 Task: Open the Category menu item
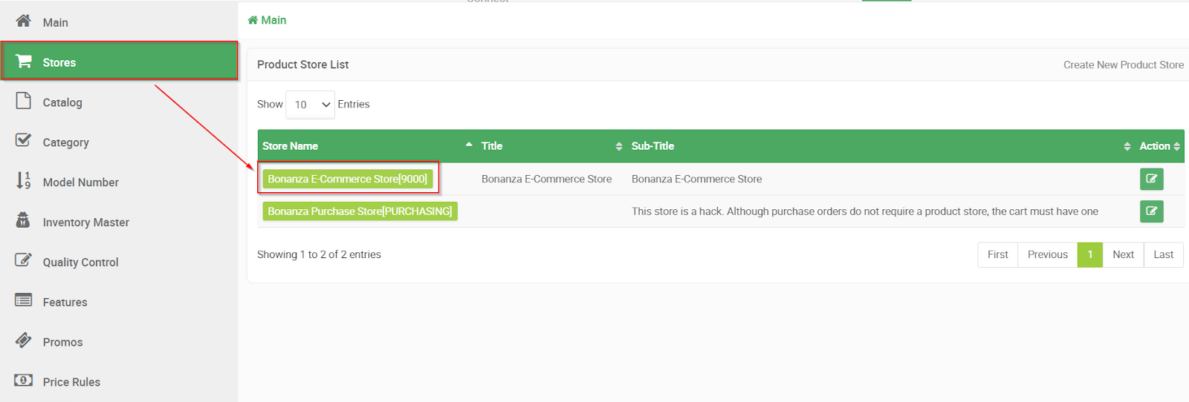pyautogui.click(x=119, y=142)
